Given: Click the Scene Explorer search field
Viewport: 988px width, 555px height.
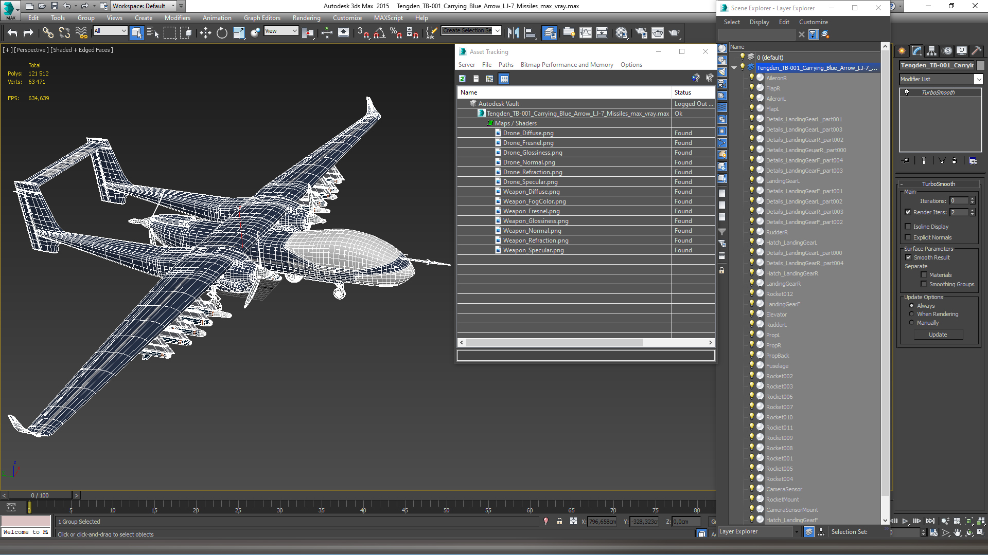Looking at the screenshot, I should click(x=756, y=34).
